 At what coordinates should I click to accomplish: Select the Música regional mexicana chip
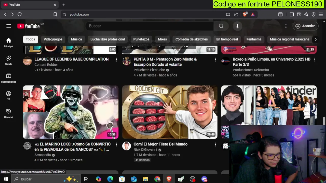[x=290, y=39]
